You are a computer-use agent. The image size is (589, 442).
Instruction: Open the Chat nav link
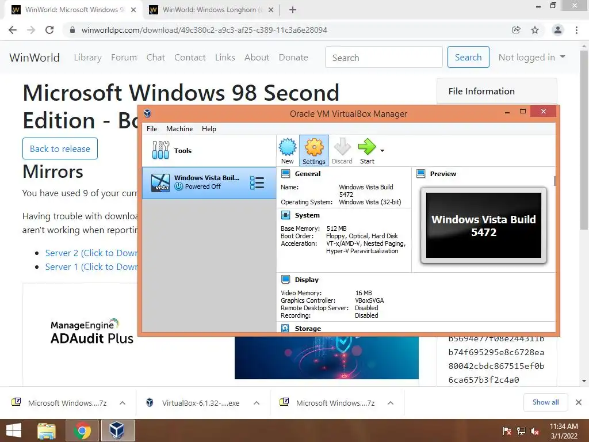(x=155, y=58)
